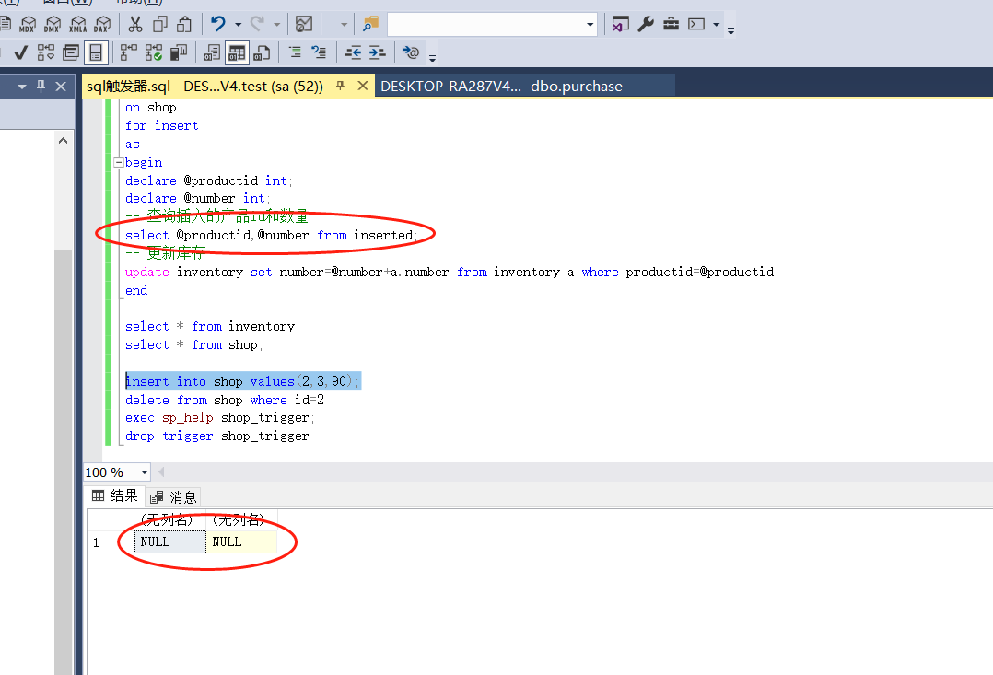Paste from clipboard using the paste icon
993x675 pixels.
click(184, 25)
